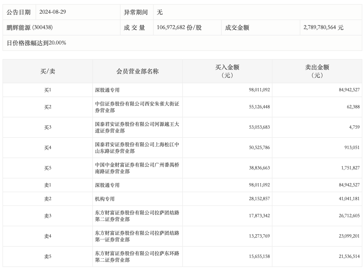Open 东方财富 拉萨团结路第二 branch entry
Screen dimensions: 364x270
click(x=137, y=216)
